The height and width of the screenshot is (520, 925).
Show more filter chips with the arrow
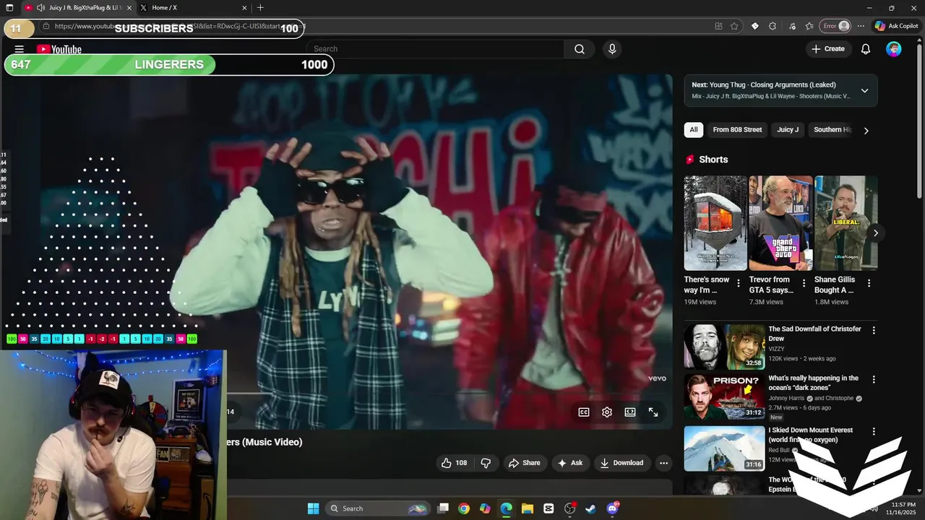click(866, 131)
